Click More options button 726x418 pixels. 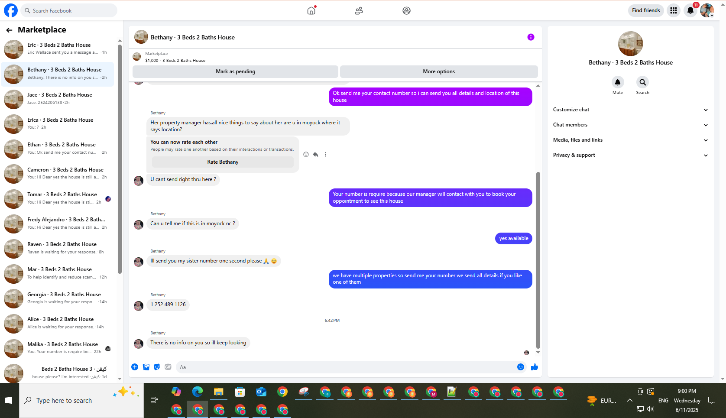coord(439,71)
